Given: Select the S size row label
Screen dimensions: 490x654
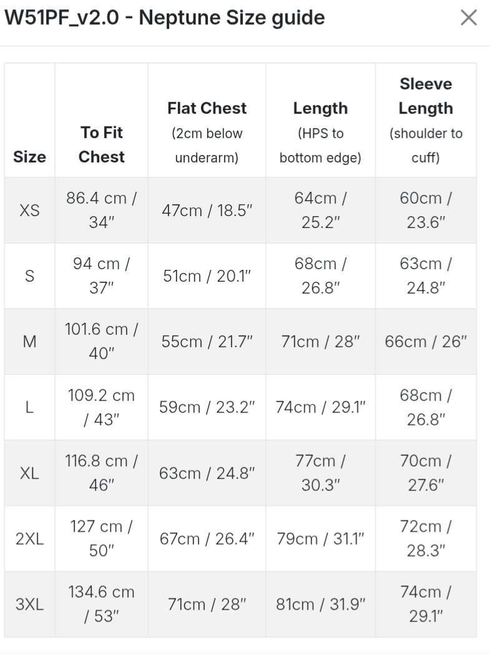Looking at the screenshot, I should coord(30,276).
